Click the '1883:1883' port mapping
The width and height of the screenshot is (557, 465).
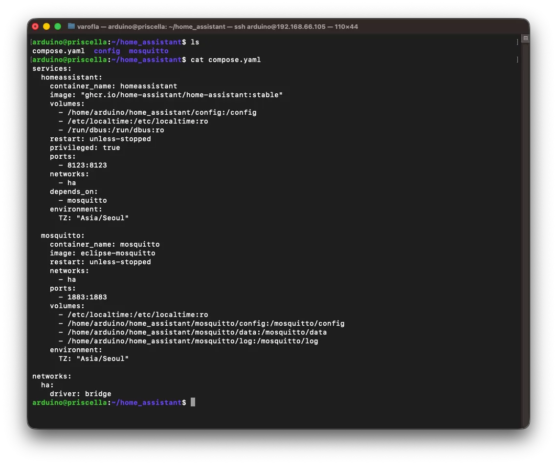(87, 297)
